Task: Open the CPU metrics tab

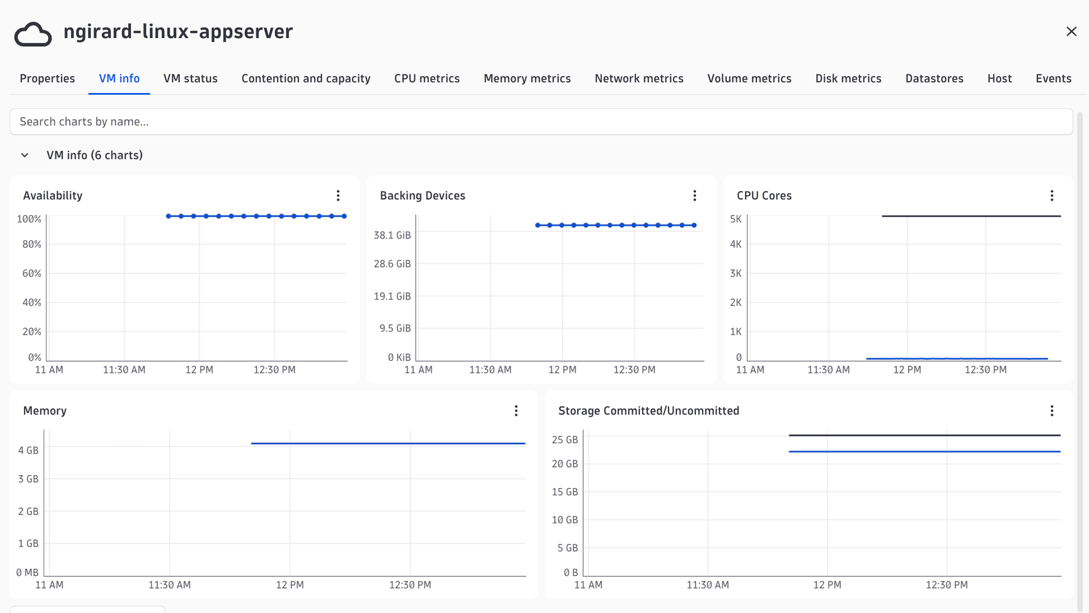Action: click(427, 78)
